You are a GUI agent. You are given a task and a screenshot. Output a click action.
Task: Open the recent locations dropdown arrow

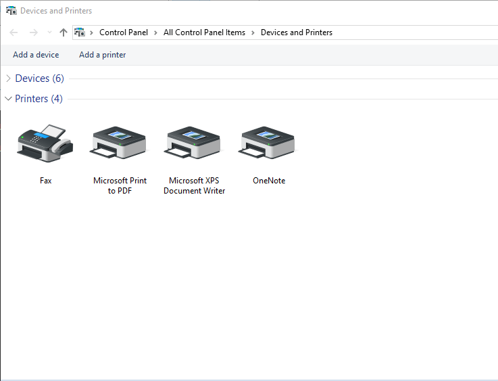point(49,32)
